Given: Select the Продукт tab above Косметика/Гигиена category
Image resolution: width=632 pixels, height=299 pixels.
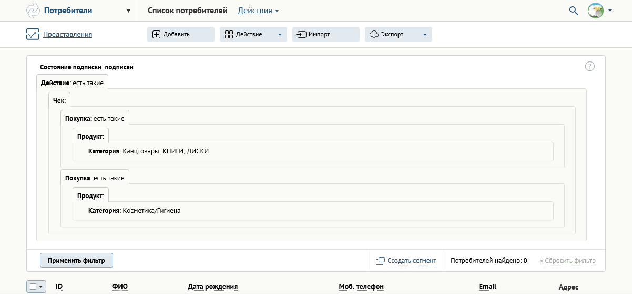Looking at the screenshot, I should [x=91, y=196].
